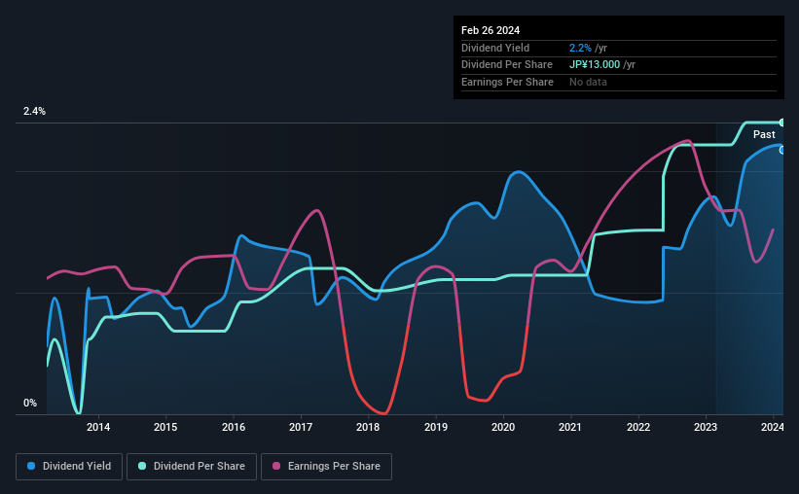Click the 0% y-axis label
This screenshot has width=799, height=494.
[30, 403]
